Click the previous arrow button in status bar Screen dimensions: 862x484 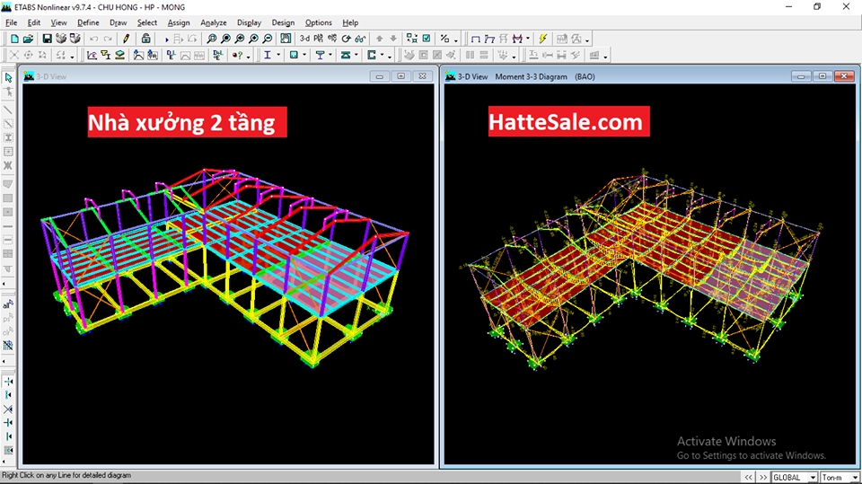[x=748, y=478]
